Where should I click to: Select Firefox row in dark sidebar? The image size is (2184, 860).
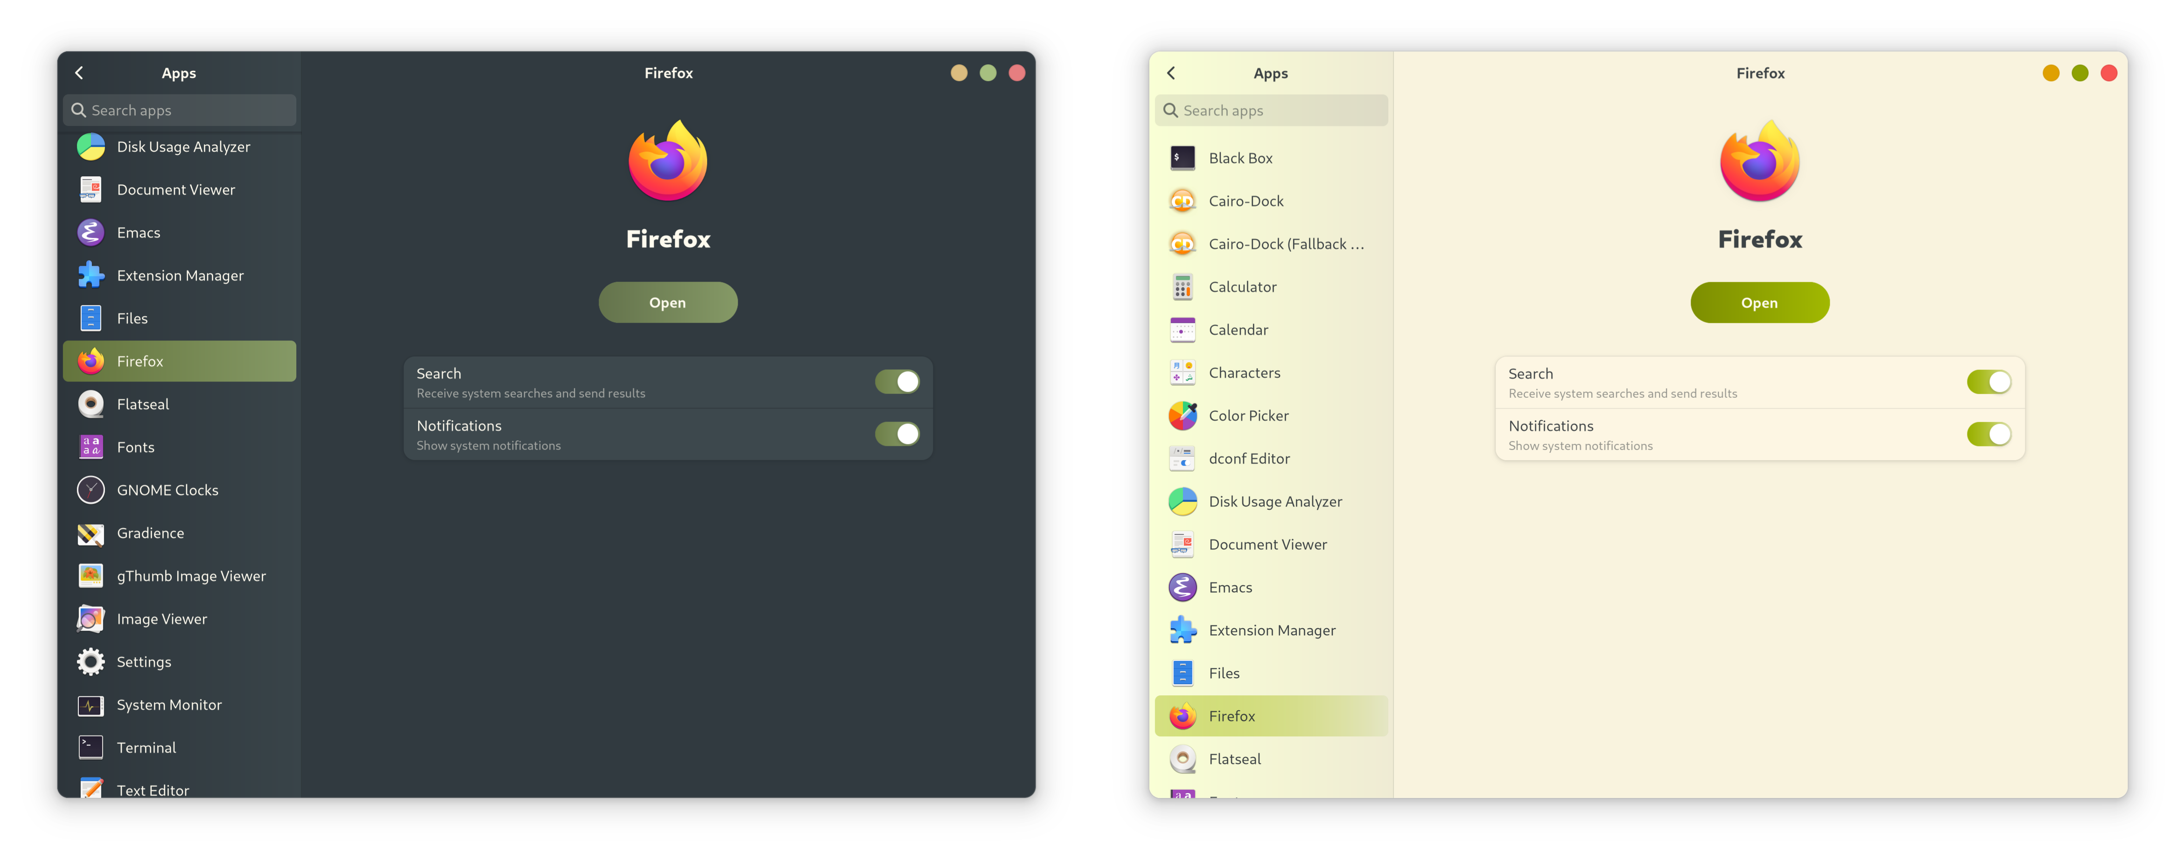point(180,361)
